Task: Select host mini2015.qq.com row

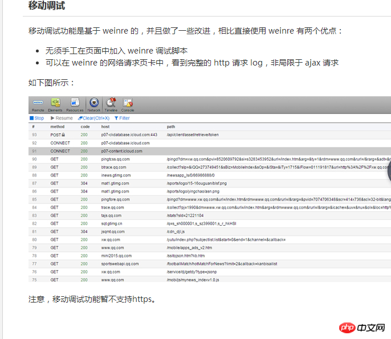Action: tap(210, 256)
